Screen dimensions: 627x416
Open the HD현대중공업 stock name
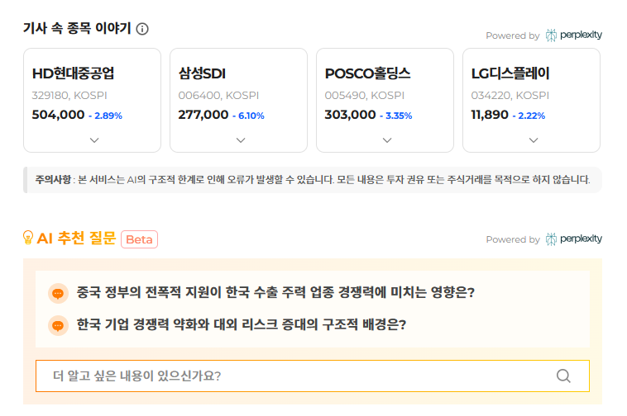[73, 73]
